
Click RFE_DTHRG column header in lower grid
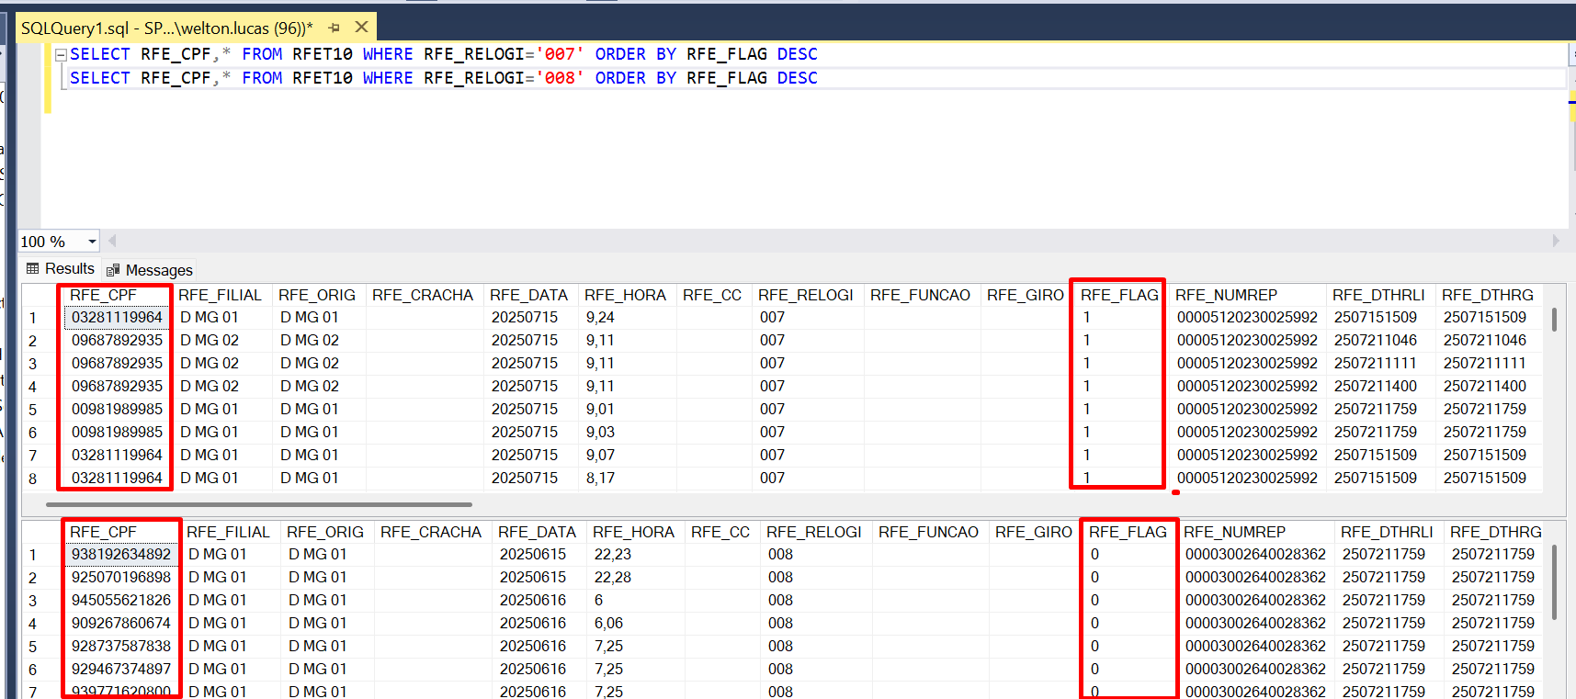(x=1496, y=532)
